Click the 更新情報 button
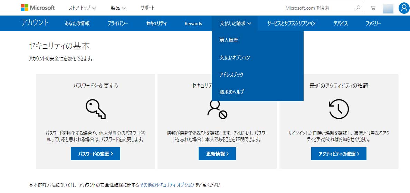The width and height of the screenshot is (410, 193). [217, 154]
